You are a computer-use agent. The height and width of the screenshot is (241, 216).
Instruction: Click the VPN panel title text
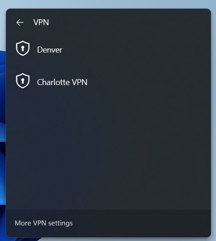point(41,22)
